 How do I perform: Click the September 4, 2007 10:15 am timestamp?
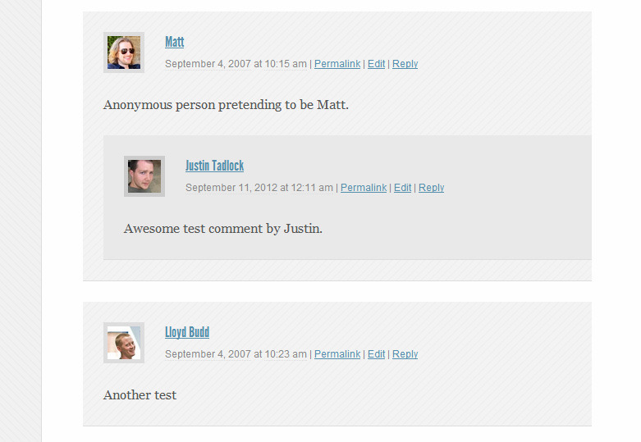click(x=236, y=64)
